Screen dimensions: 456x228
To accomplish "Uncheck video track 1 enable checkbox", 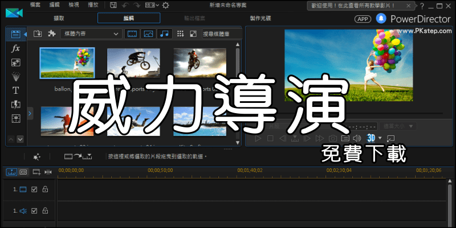I will coord(34,189).
